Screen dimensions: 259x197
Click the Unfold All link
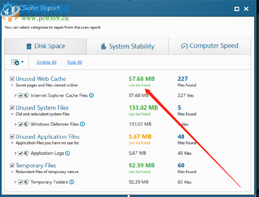[47, 62]
